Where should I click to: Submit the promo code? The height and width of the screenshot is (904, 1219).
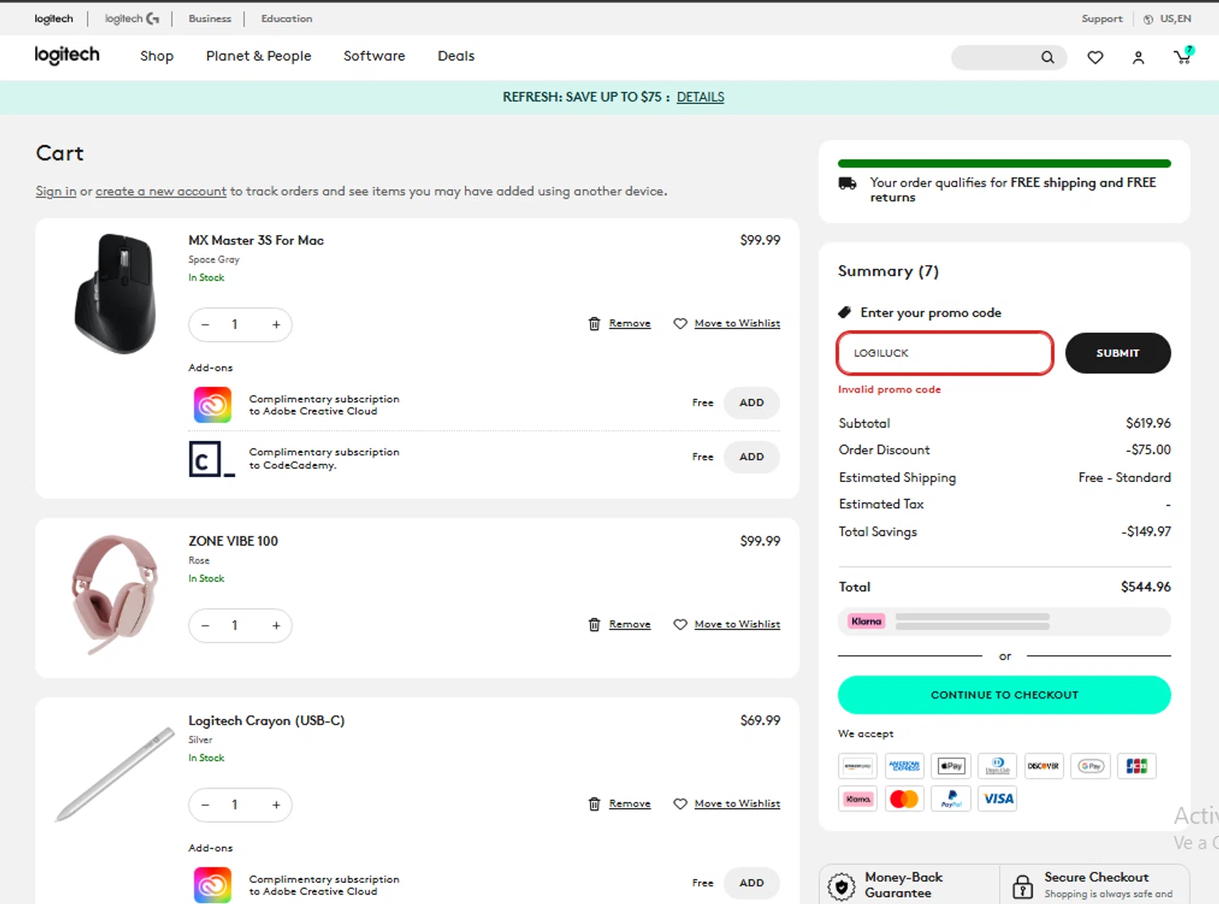point(1118,353)
